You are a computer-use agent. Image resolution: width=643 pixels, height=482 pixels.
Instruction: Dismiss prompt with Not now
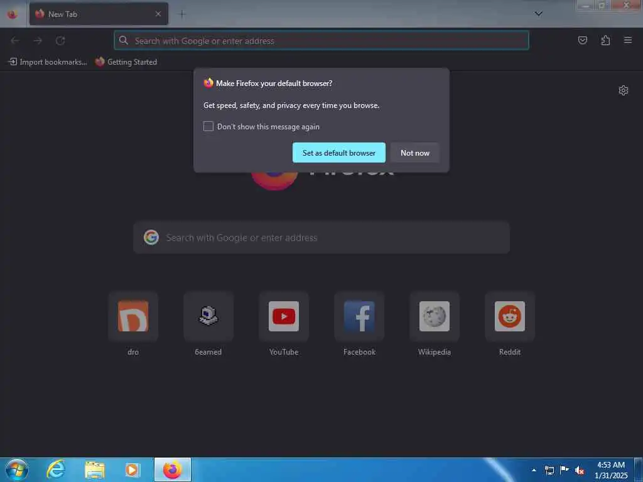click(415, 153)
